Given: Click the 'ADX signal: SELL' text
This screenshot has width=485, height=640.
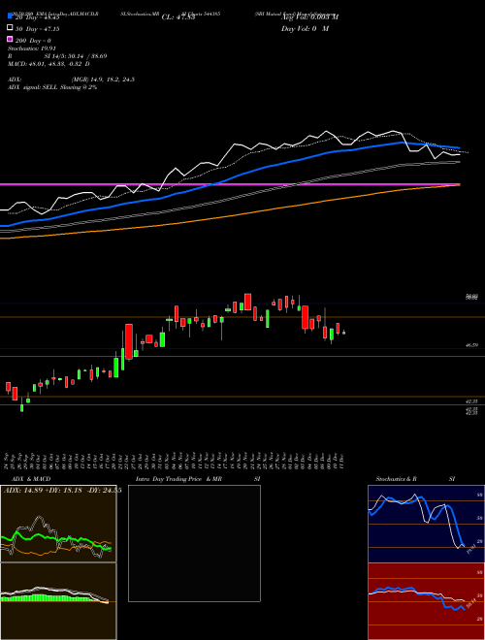Looking at the screenshot, I should (34, 87).
